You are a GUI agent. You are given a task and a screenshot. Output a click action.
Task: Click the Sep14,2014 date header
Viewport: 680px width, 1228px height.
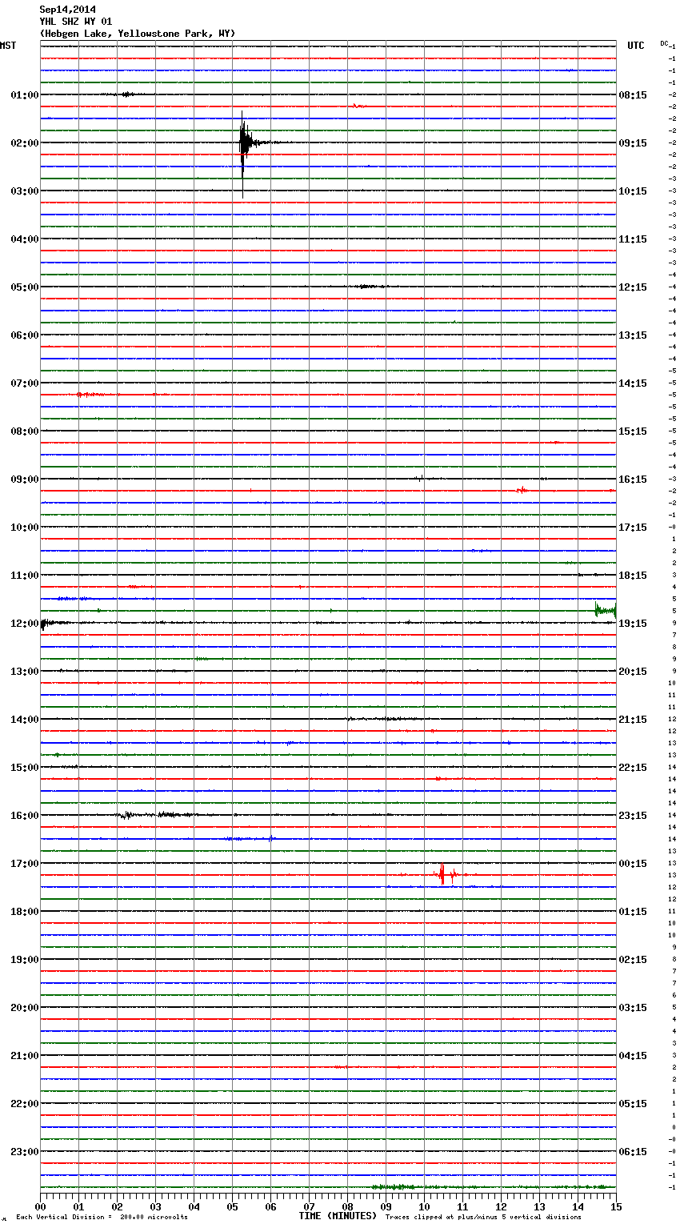67,10
